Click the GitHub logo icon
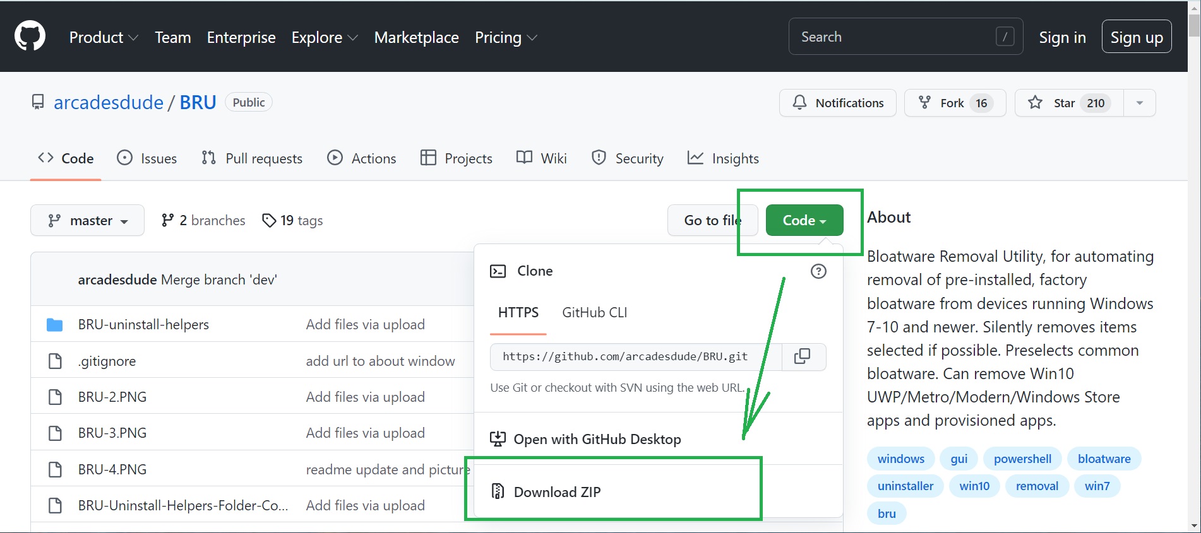This screenshot has width=1201, height=533. 30,36
